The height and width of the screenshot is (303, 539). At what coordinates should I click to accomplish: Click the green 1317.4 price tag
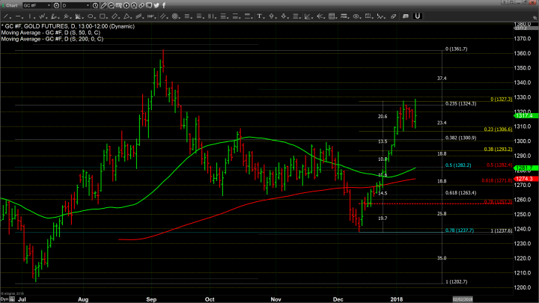(x=526, y=116)
